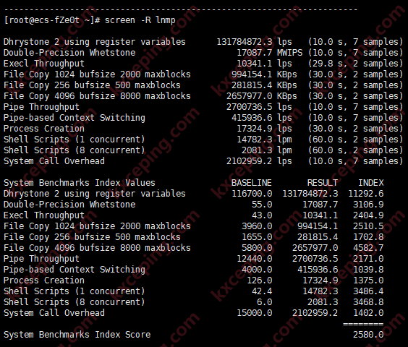Screen dimensions: 408x347
Task: Click 'Double-Precision Whetstone' label in top section
Action: (69, 53)
